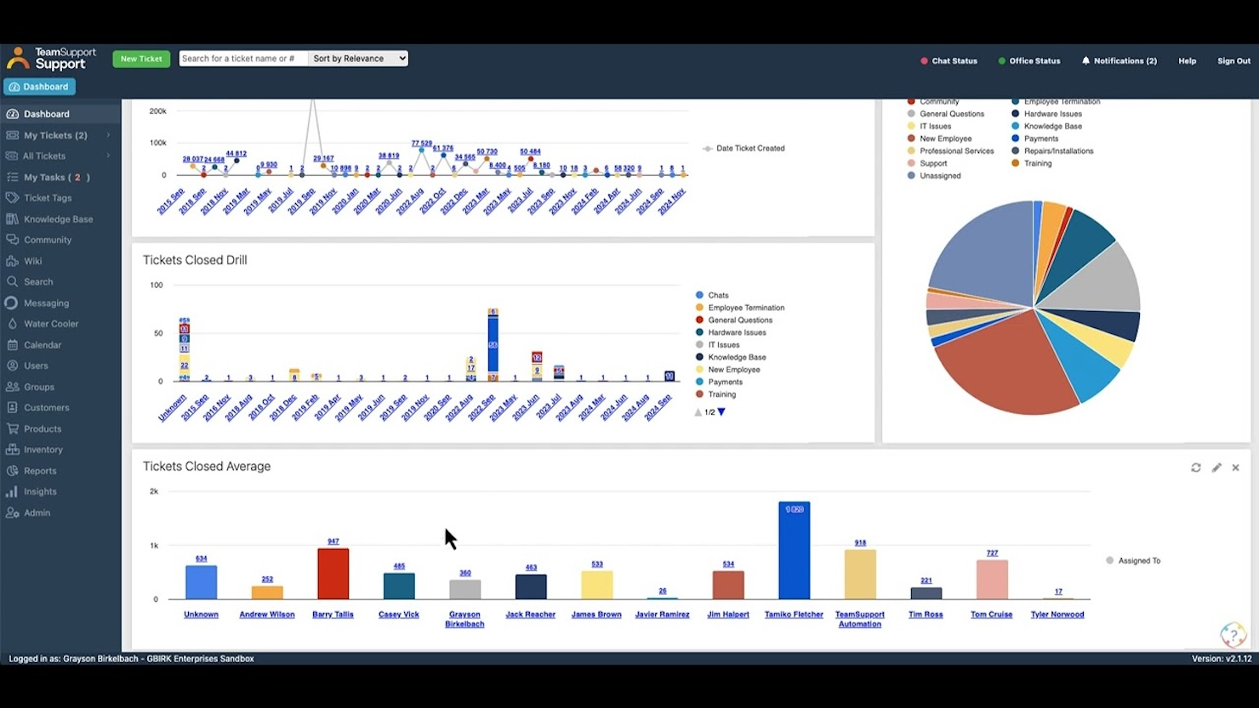Expand the My Tickets section chevron
1259x708 pixels.
[109, 134]
